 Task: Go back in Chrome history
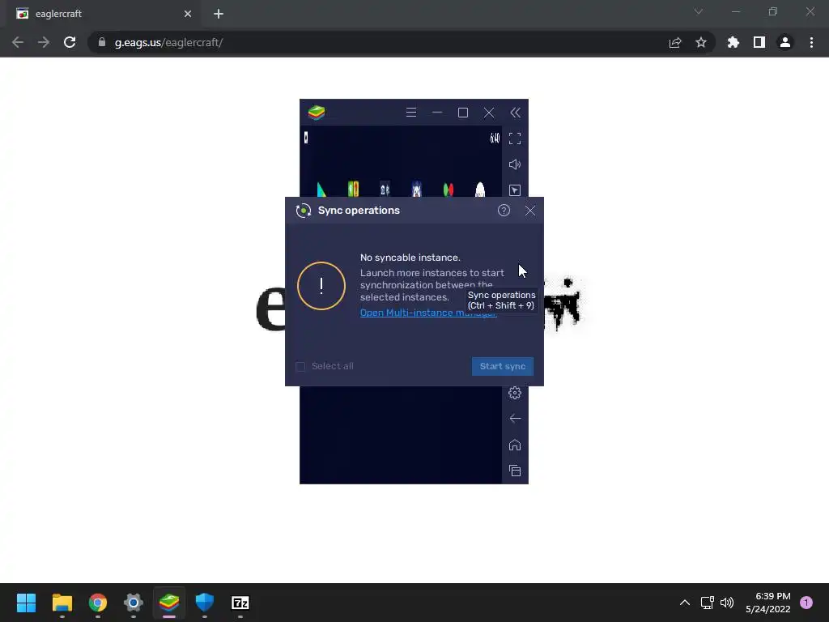click(18, 42)
